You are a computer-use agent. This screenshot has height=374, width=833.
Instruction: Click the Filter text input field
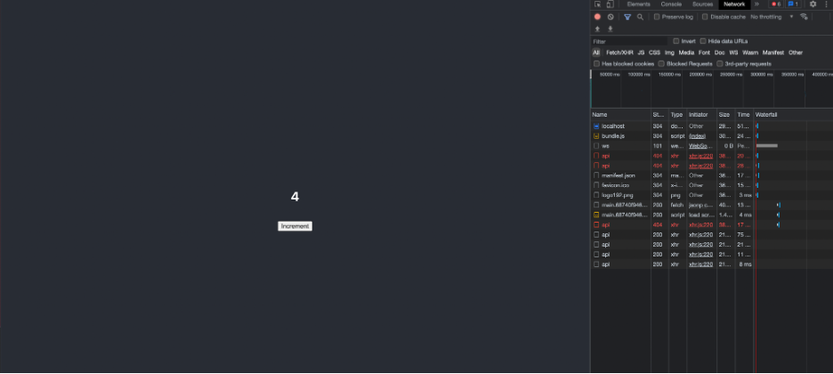click(629, 41)
